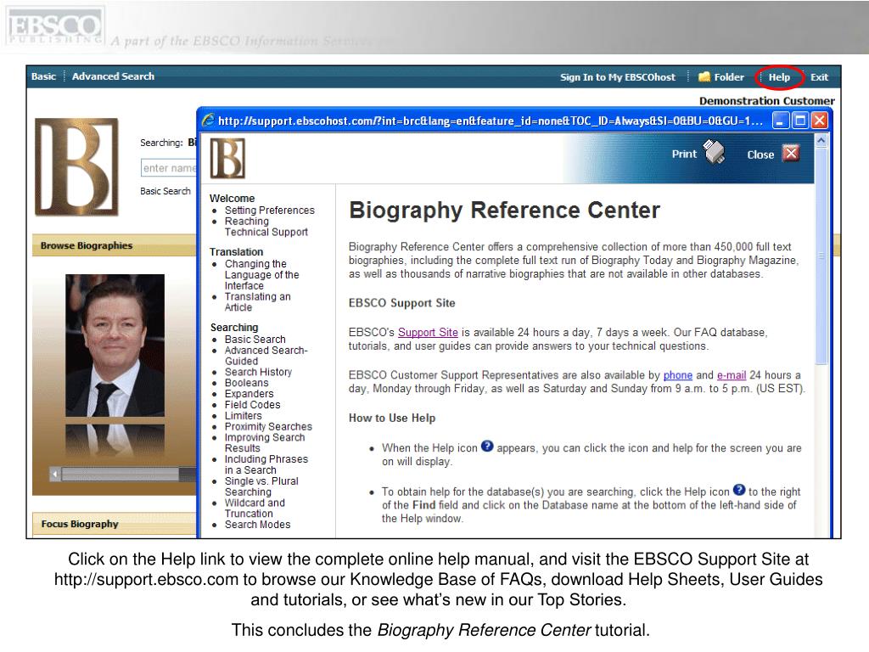This screenshot has height=652, width=869.
Task: Click the red X Close icon in help header
Action: tap(791, 153)
